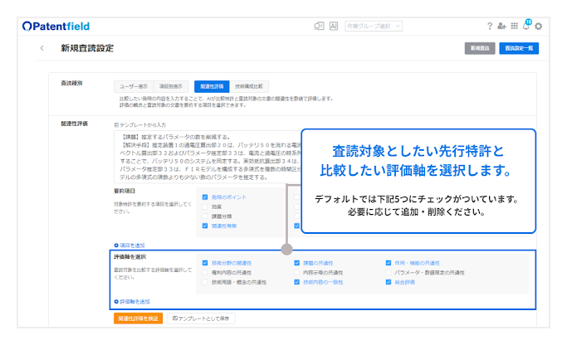Expand 項目を追加 option
Viewport: 567px width, 345px height.
point(130,245)
